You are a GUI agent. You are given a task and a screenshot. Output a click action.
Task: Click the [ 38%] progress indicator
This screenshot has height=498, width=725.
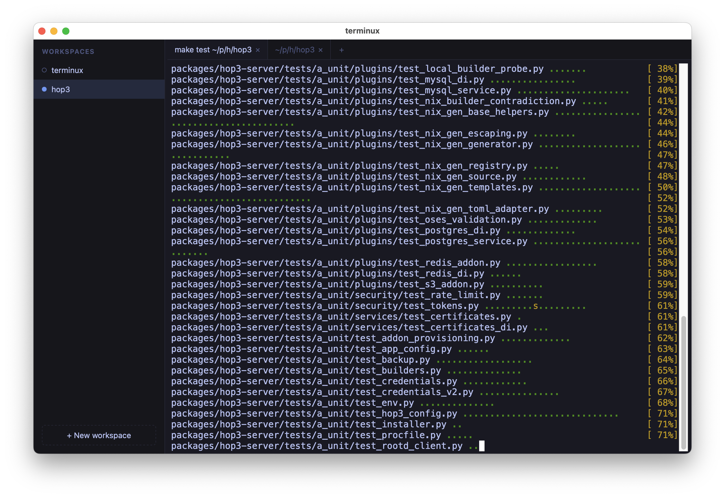662,69
